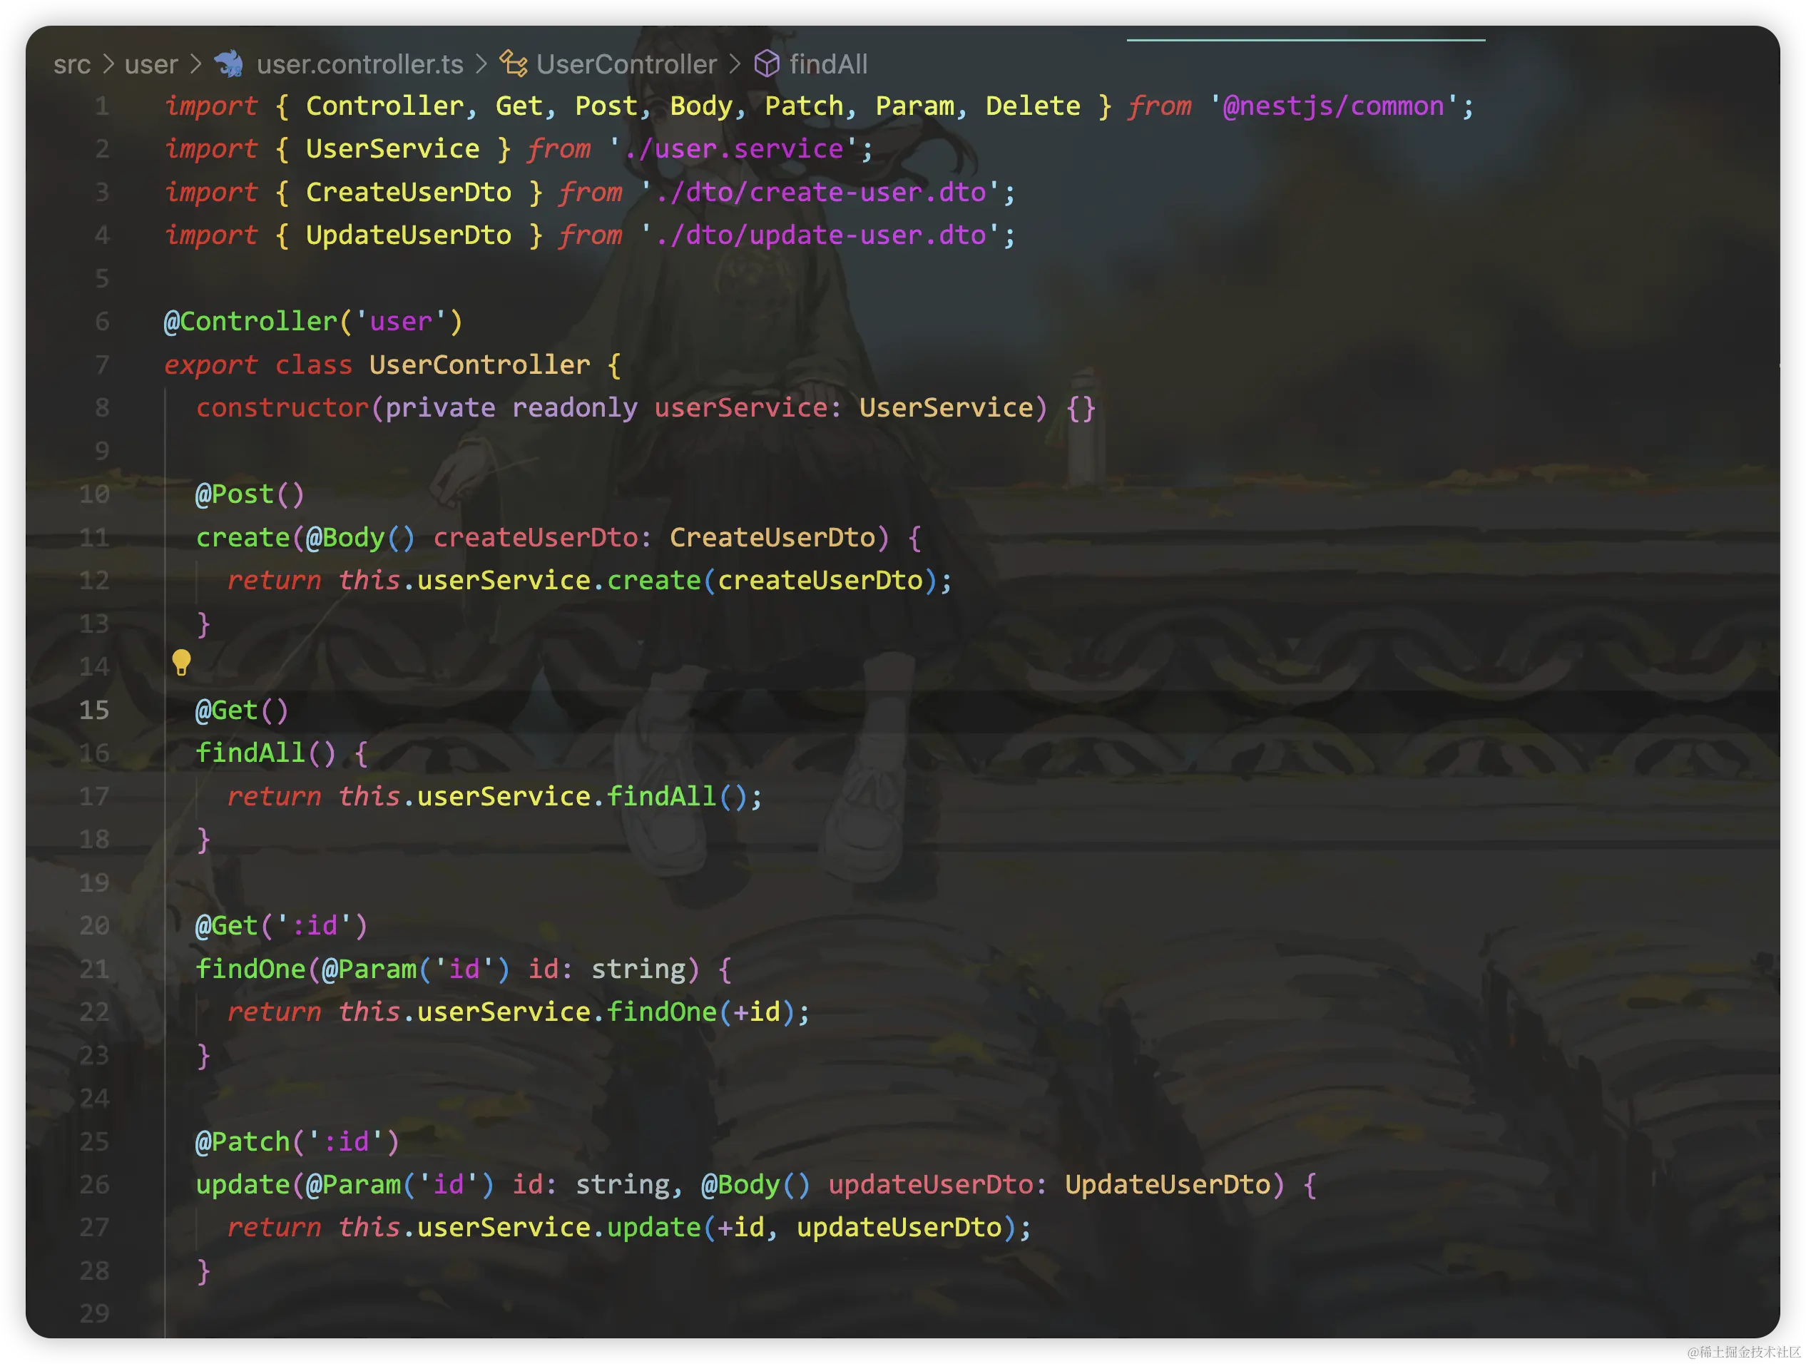The image size is (1806, 1364).
Task: Click line number 10 in gutter
Action: [94, 494]
